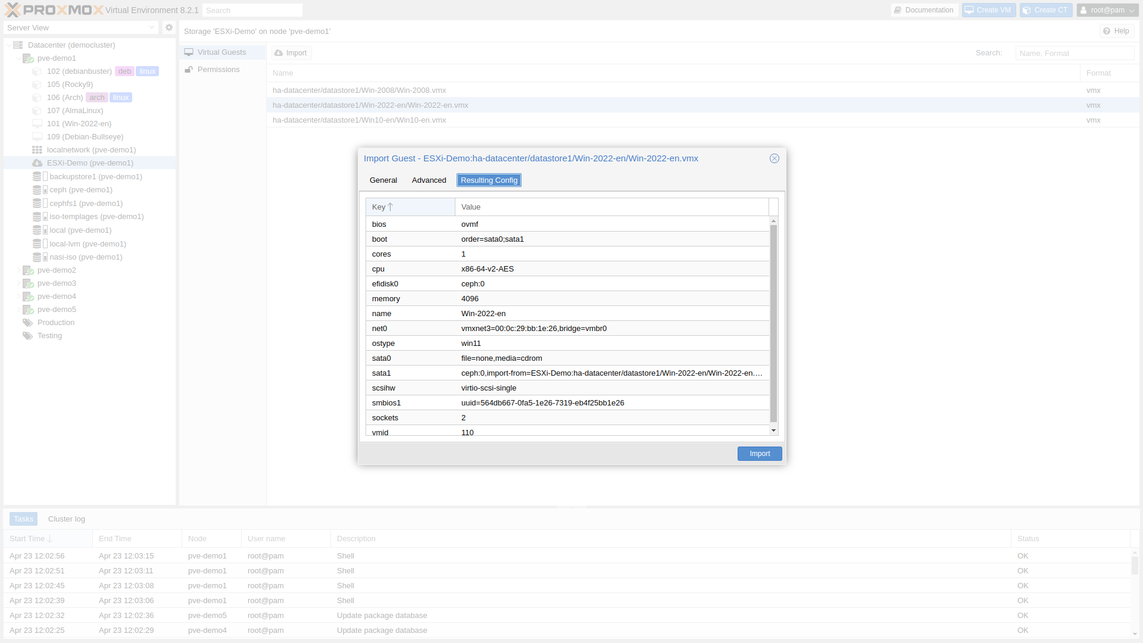Click the Production tag pool icon
Screen dimensions: 1143x643
click(x=27, y=323)
